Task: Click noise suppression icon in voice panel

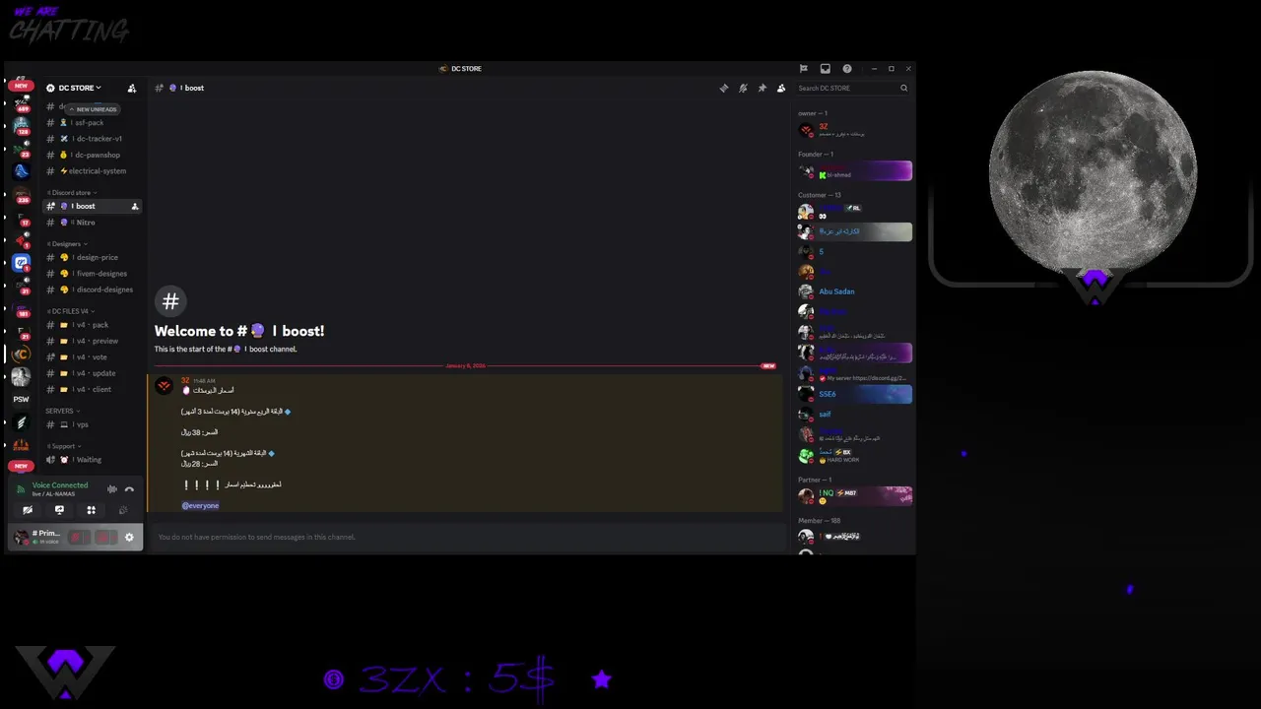Action: [x=112, y=488]
